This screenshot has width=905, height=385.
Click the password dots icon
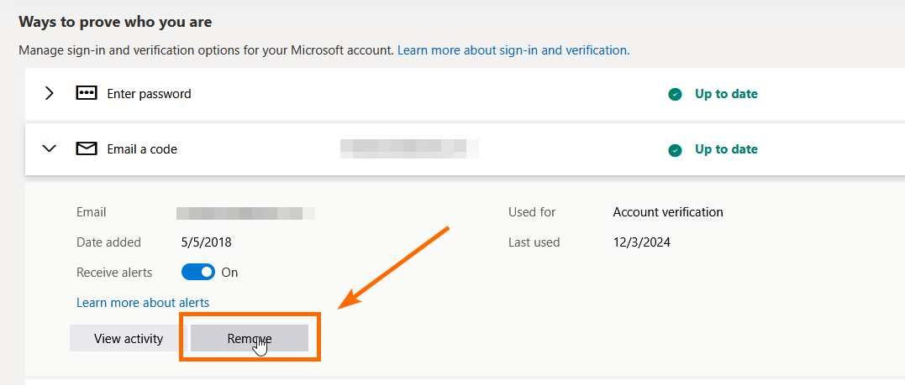tap(87, 94)
